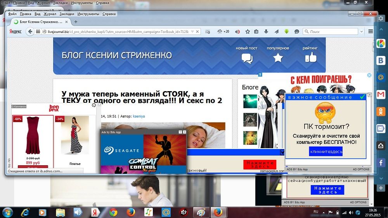Close the 'С кем поиграешь?' banner

(369, 75)
